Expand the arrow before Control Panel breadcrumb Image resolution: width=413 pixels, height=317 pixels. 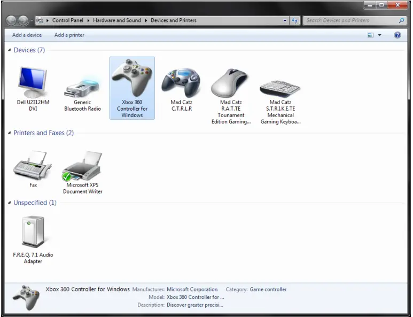pyautogui.click(x=48, y=20)
